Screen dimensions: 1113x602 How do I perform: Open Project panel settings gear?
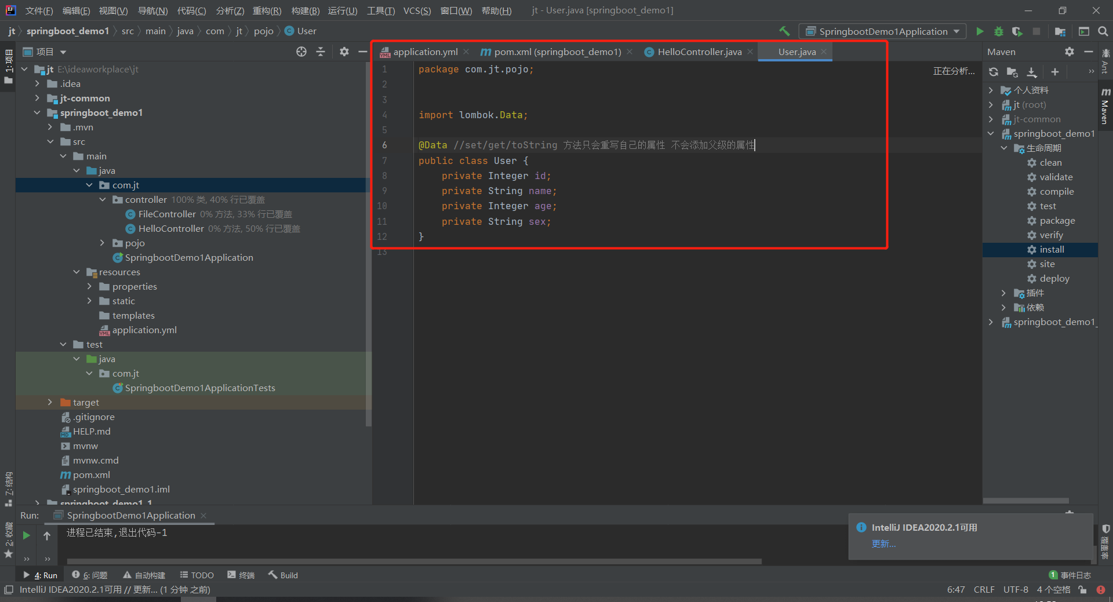point(344,52)
